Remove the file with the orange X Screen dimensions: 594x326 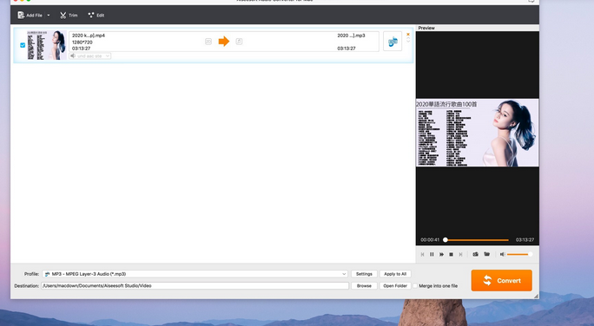[408, 35]
